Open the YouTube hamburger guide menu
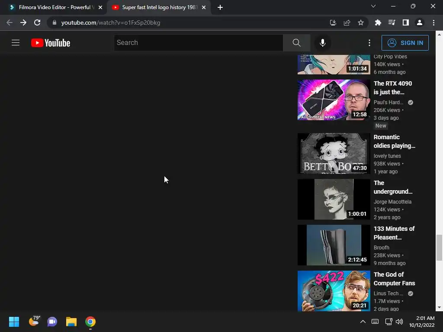Image resolution: width=443 pixels, height=332 pixels. tap(16, 43)
